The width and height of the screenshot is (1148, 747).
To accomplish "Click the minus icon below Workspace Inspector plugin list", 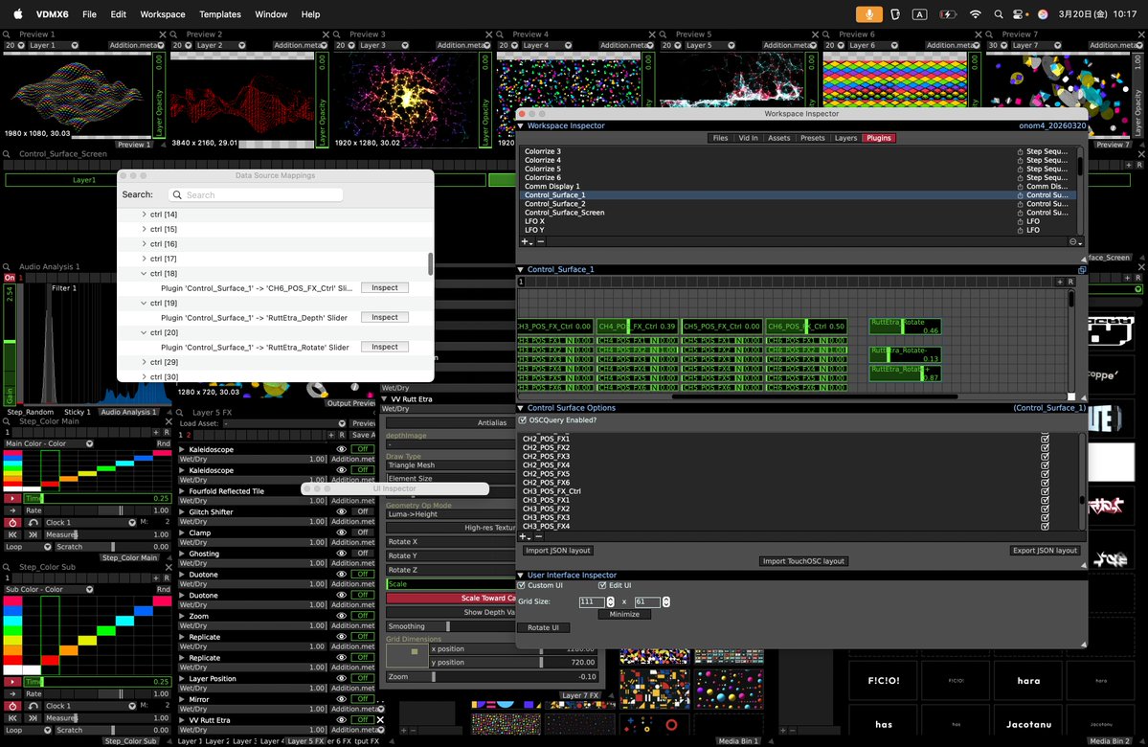I will (x=541, y=241).
